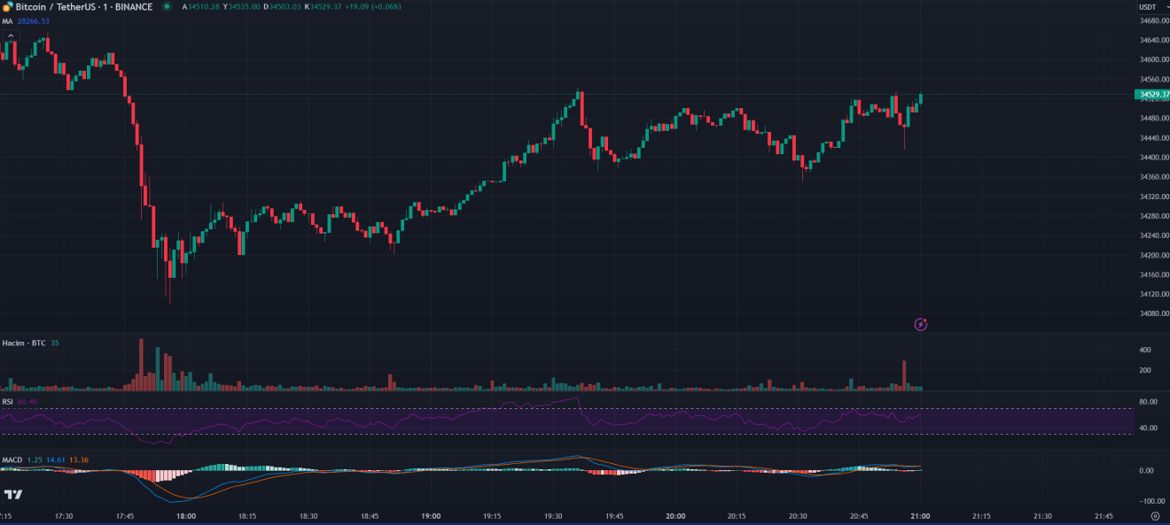This screenshot has height=525, width=1170.
Task: Click the orange MACD signal value 13.36
Action: coord(79,460)
